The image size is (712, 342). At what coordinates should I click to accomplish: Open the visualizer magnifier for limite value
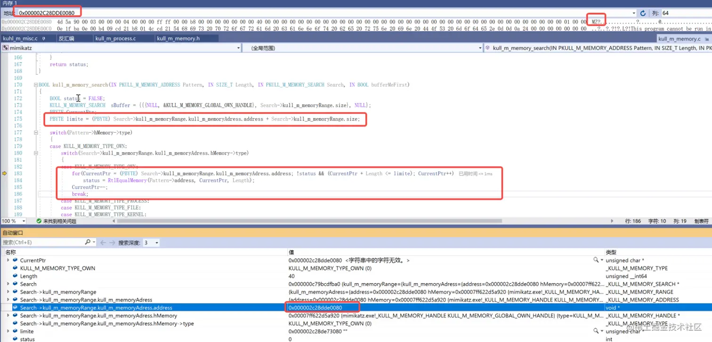point(596,332)
